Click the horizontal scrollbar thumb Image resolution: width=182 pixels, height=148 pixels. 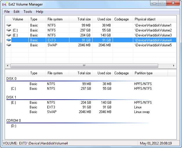click(84, 66)
